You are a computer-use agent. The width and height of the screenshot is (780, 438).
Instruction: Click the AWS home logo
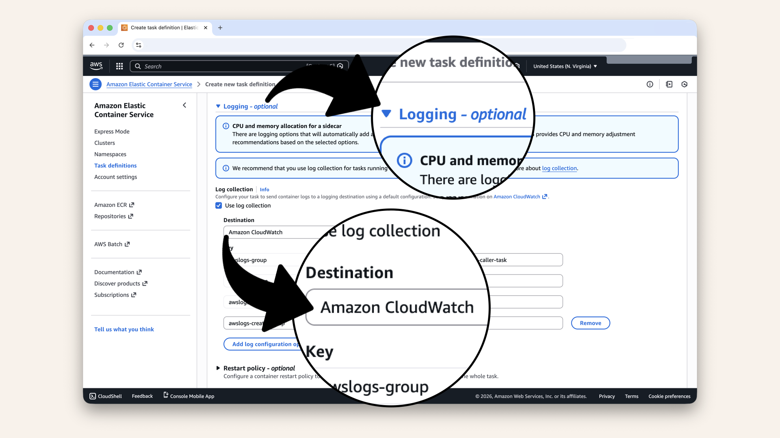[x=96, y=66]
